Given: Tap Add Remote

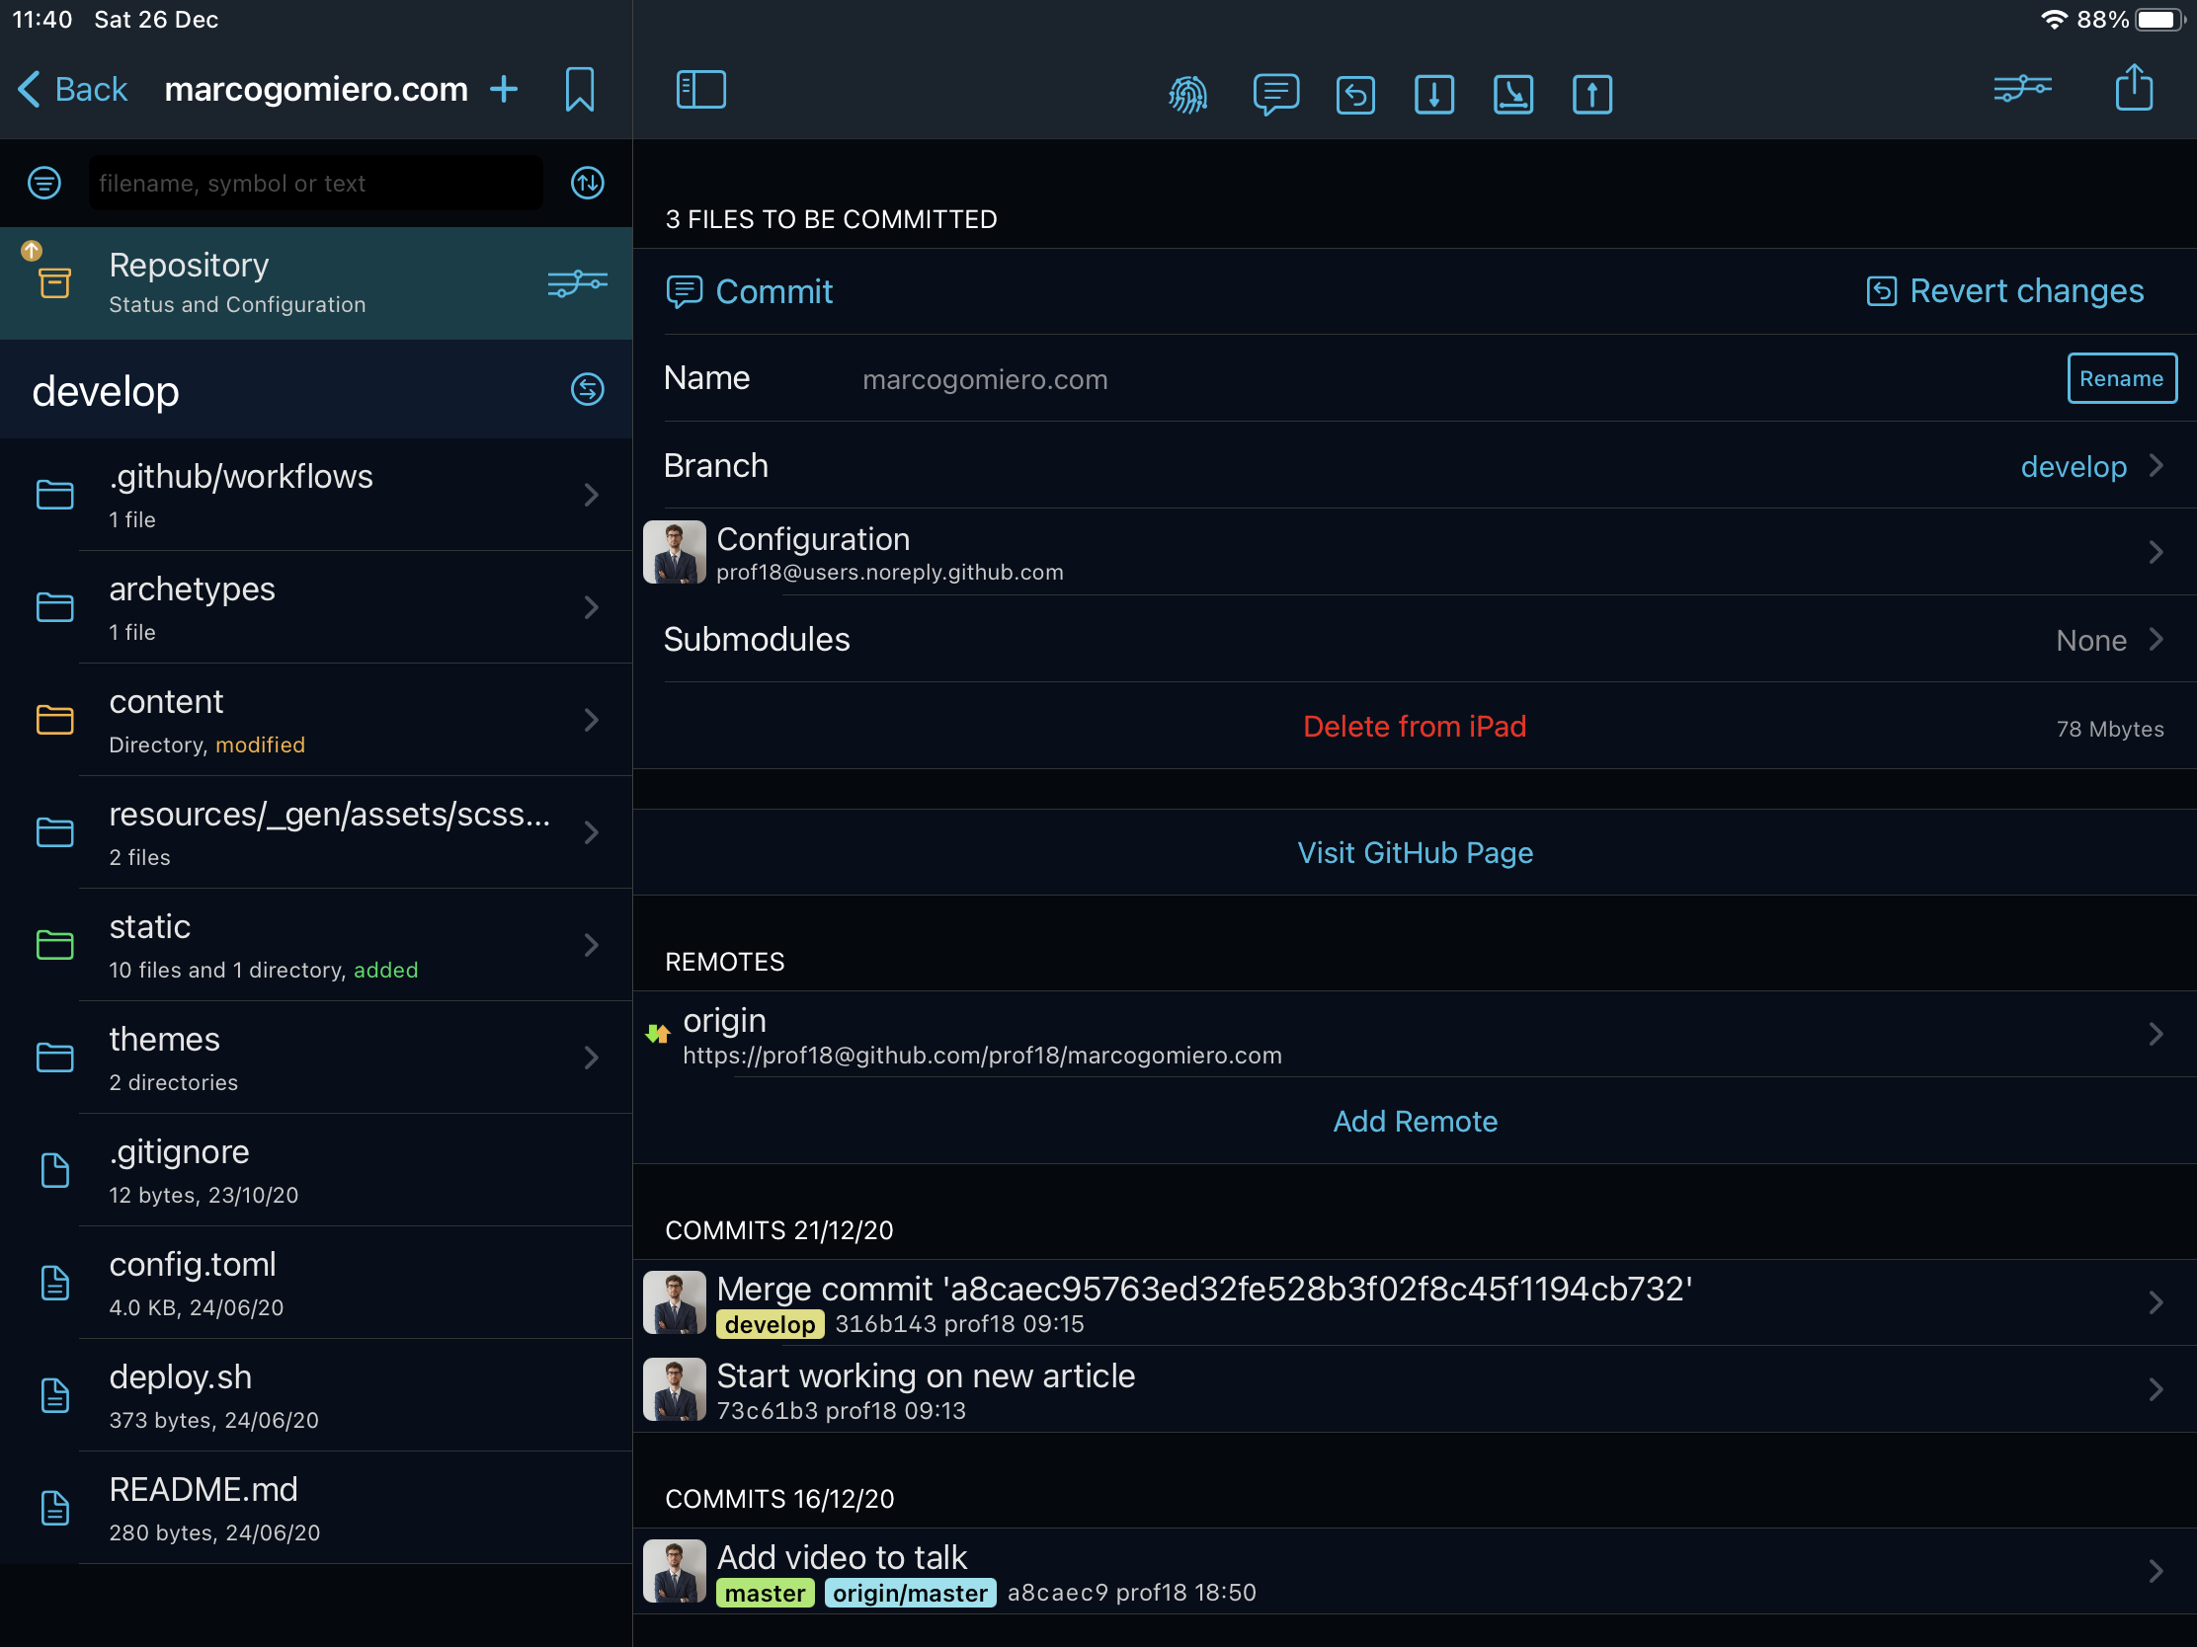Looking at the screenshot, I should (1415, 1122).
